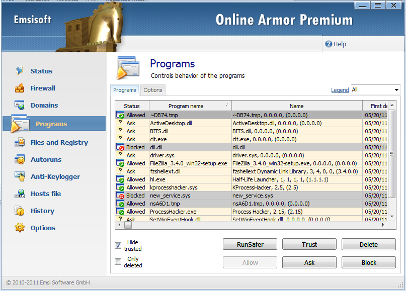This screenshot has width=406, height=291.
Task: Click the History clock icon
Action: 20,211
